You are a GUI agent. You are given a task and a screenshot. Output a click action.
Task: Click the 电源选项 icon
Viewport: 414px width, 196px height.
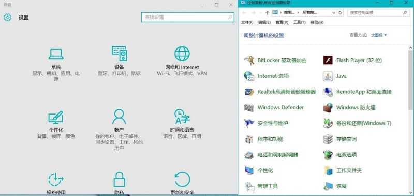click(x=328, y=155)
